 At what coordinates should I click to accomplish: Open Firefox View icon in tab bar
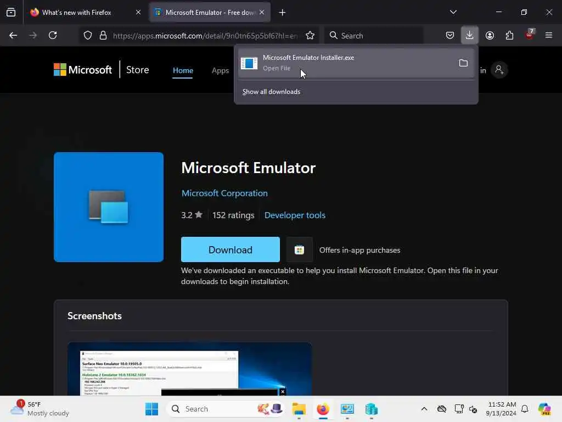[11, 12]
